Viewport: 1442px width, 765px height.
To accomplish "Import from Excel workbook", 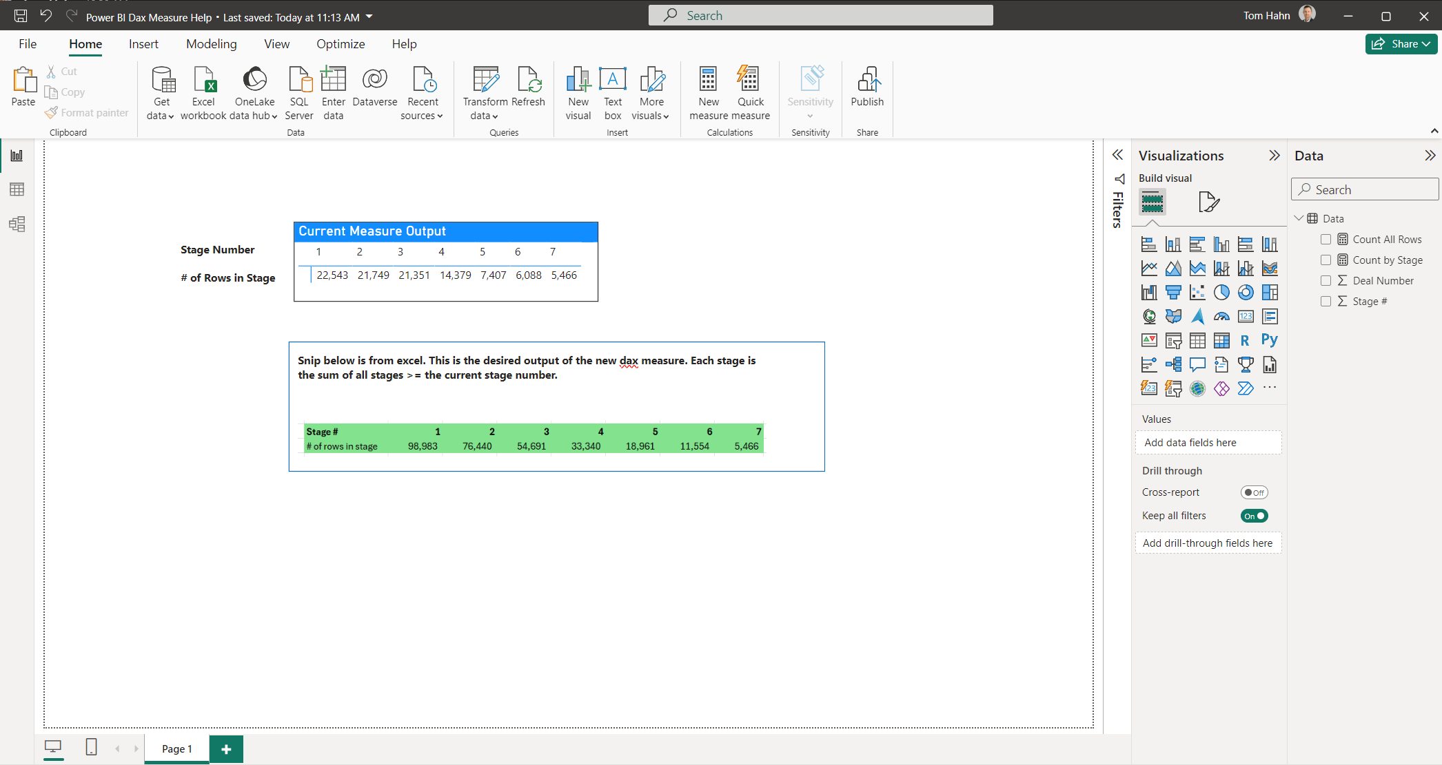I will click(x=203, y=93).
